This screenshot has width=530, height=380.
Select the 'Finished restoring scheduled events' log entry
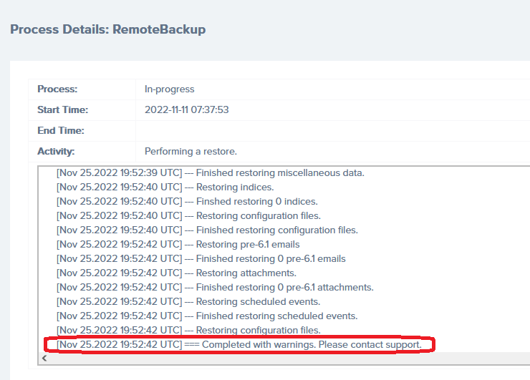(207, 316)
